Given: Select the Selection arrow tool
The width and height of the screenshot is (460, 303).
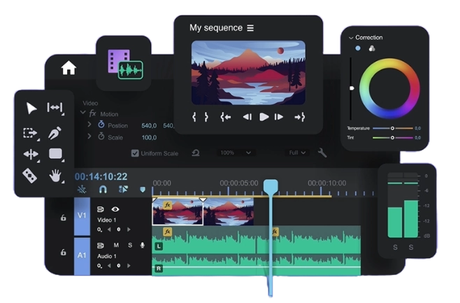Looking at the screenshot, I should click(31, 108).
